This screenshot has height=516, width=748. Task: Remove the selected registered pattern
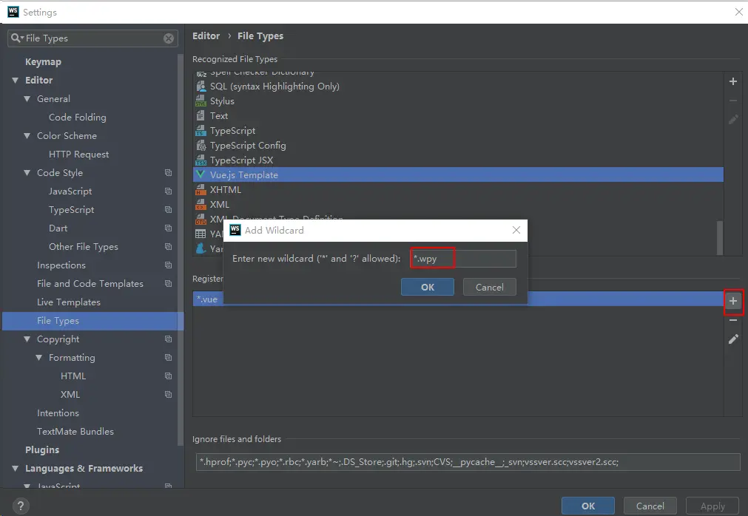point(733,320)
